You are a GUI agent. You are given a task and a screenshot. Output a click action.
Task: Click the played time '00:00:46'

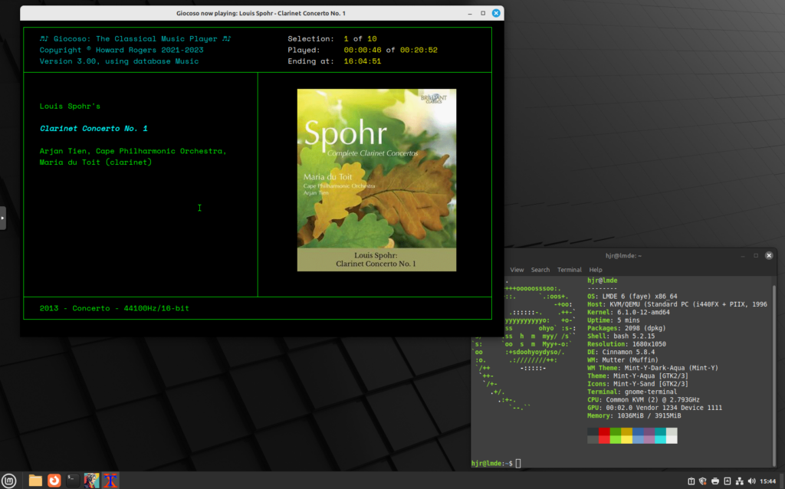pos(363,50)
